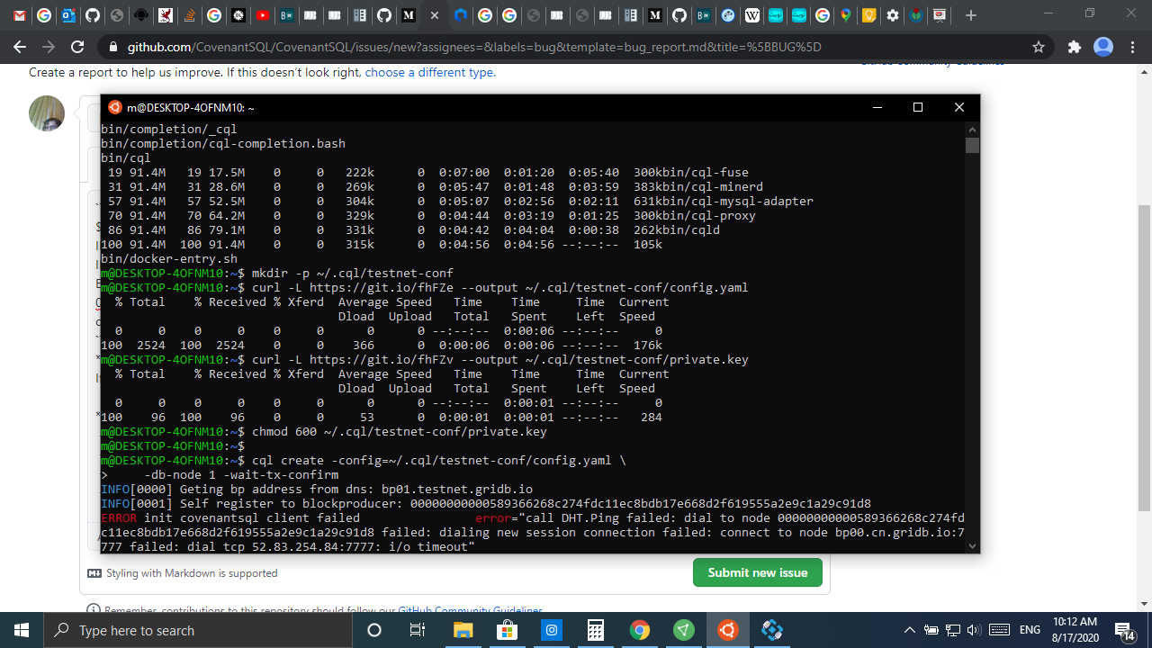
Task: Open the Windows notification center
Action: [1124, 630]
